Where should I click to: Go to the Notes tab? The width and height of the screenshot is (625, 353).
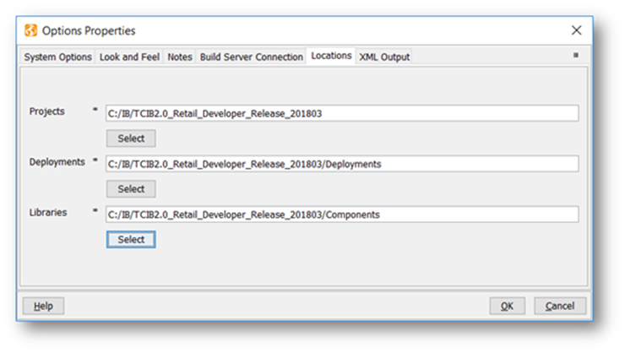pyautogui.click(x=180, y=57)
